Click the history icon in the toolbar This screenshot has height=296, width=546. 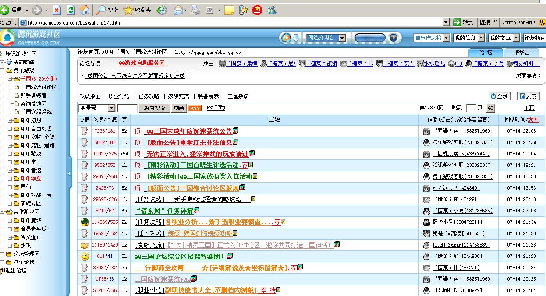[162, 10]
